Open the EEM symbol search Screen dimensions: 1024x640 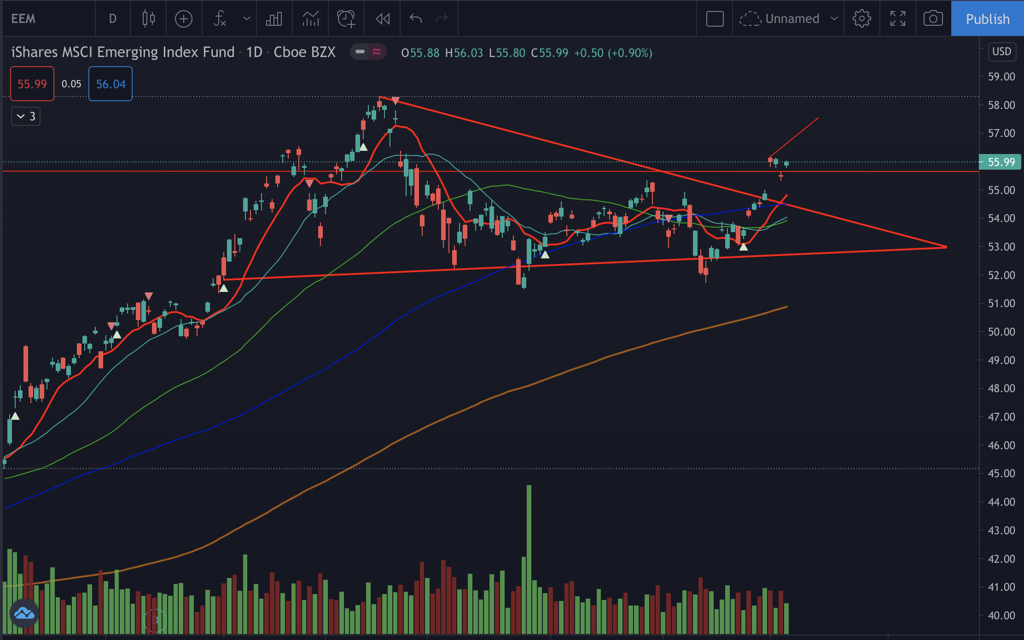[23, 19]
